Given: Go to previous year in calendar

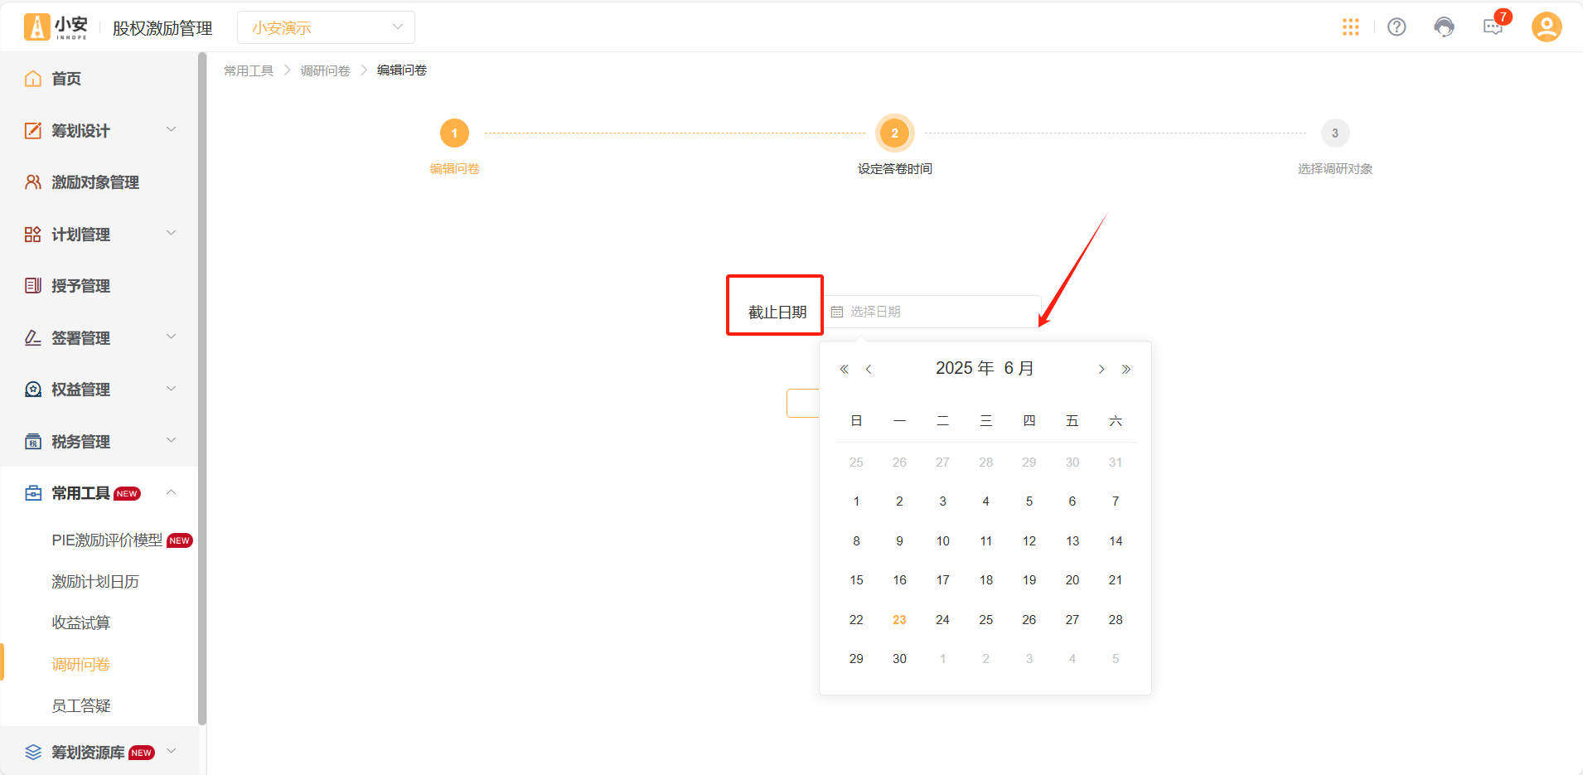Looking at the screenshot, I should 844,369.
